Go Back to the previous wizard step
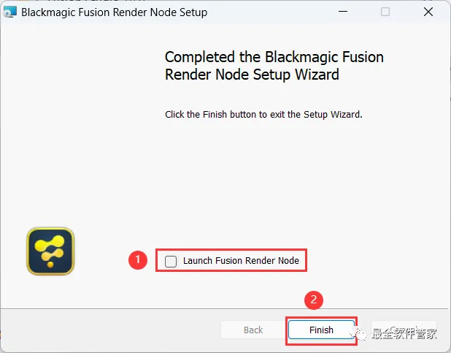Viewport: 451px width, 353px height. point(253,330)
